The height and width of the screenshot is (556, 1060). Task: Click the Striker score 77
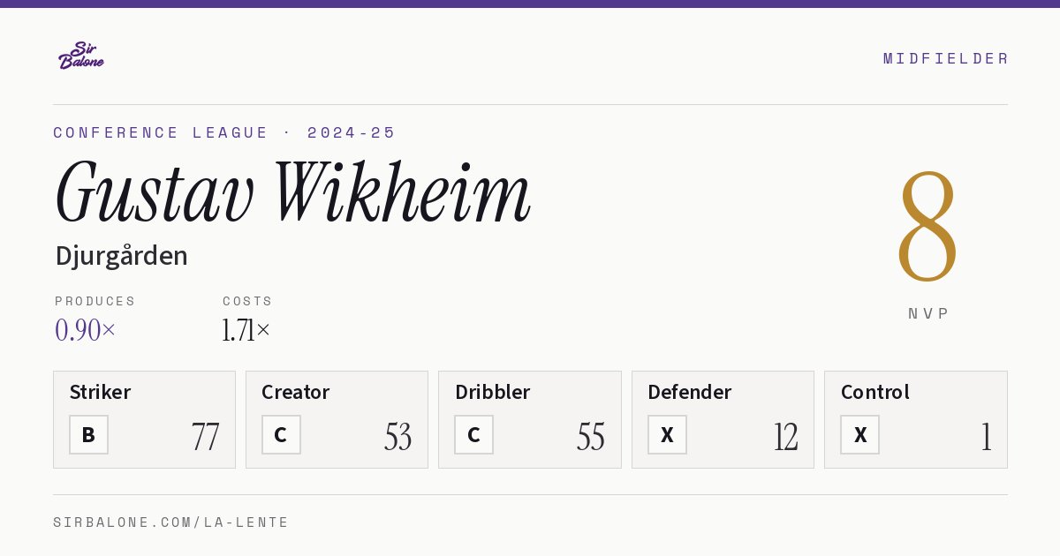(x=205, y=436)
